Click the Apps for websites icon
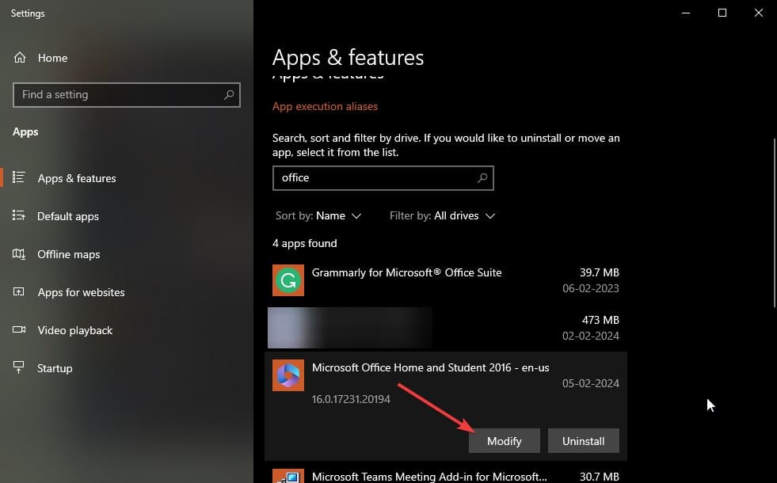The image size is (777, 483). click(x=19, y=292)
